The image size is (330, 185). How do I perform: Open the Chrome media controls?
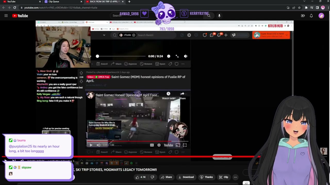312,8
